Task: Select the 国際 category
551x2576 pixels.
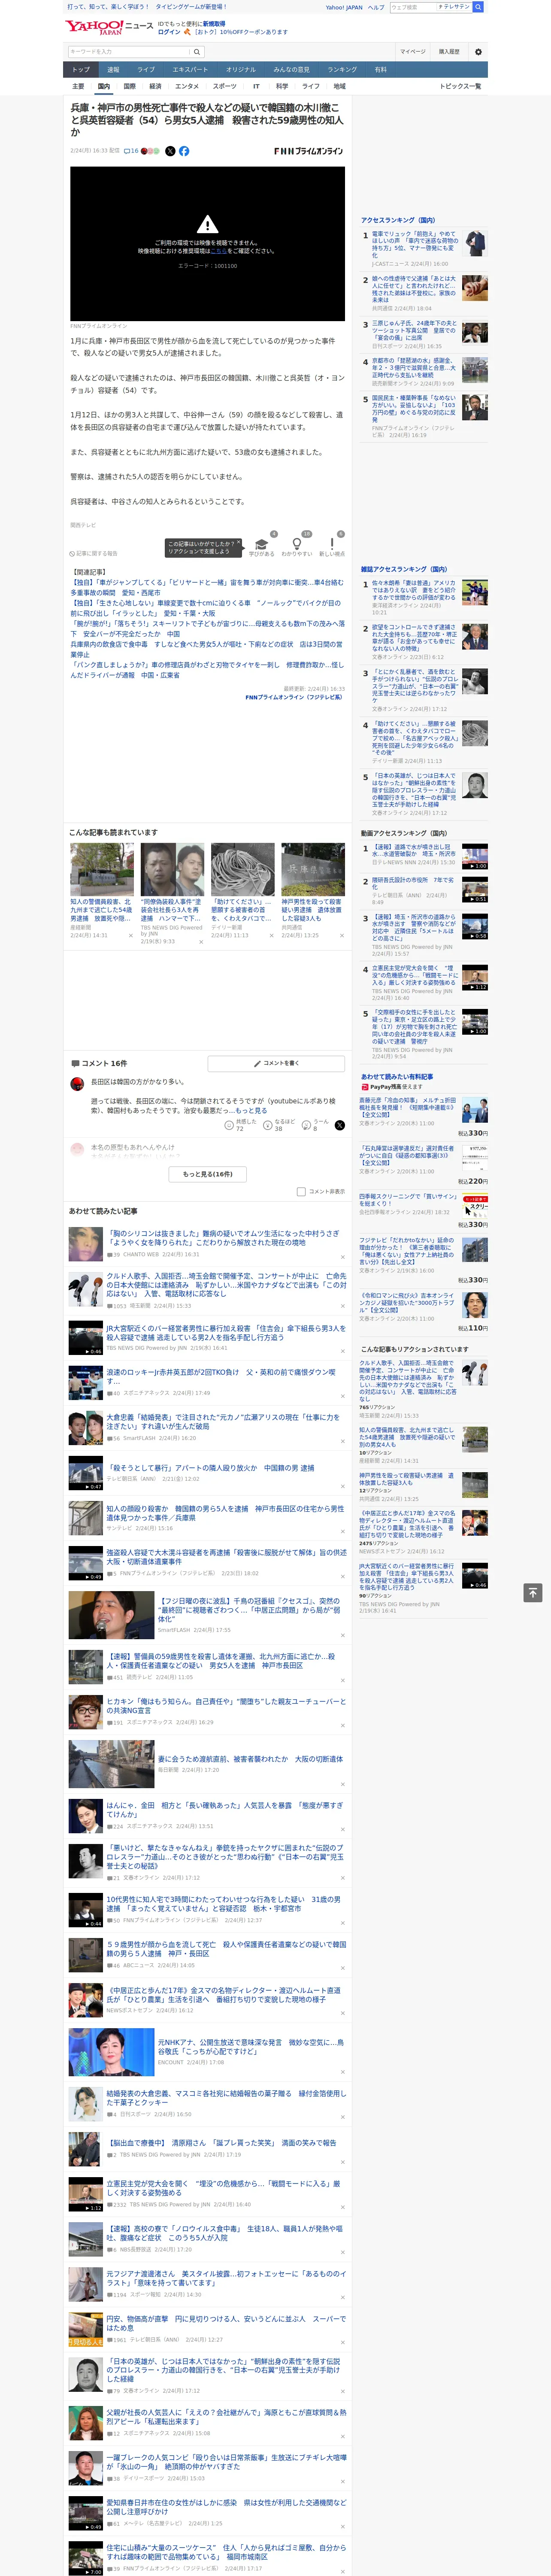Action: (129, 86)
